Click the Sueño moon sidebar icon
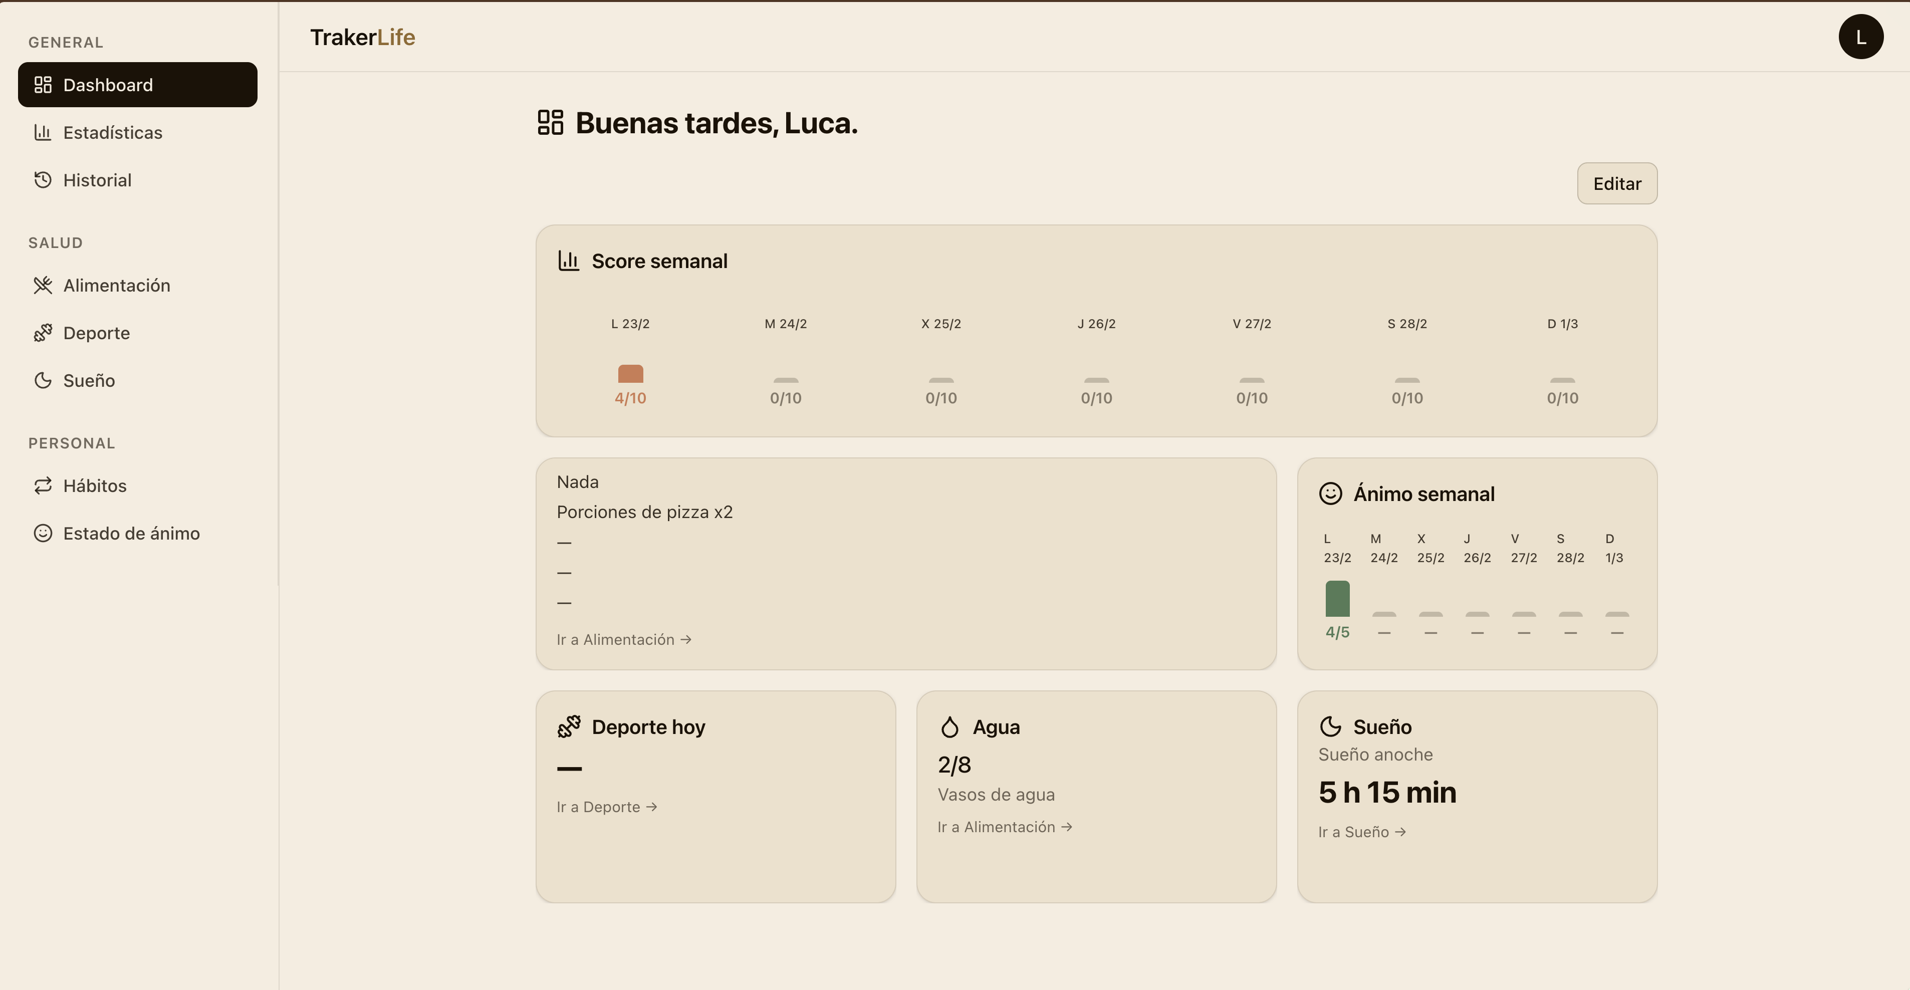This screenshot has width=1910, height=990. (43, 380)
